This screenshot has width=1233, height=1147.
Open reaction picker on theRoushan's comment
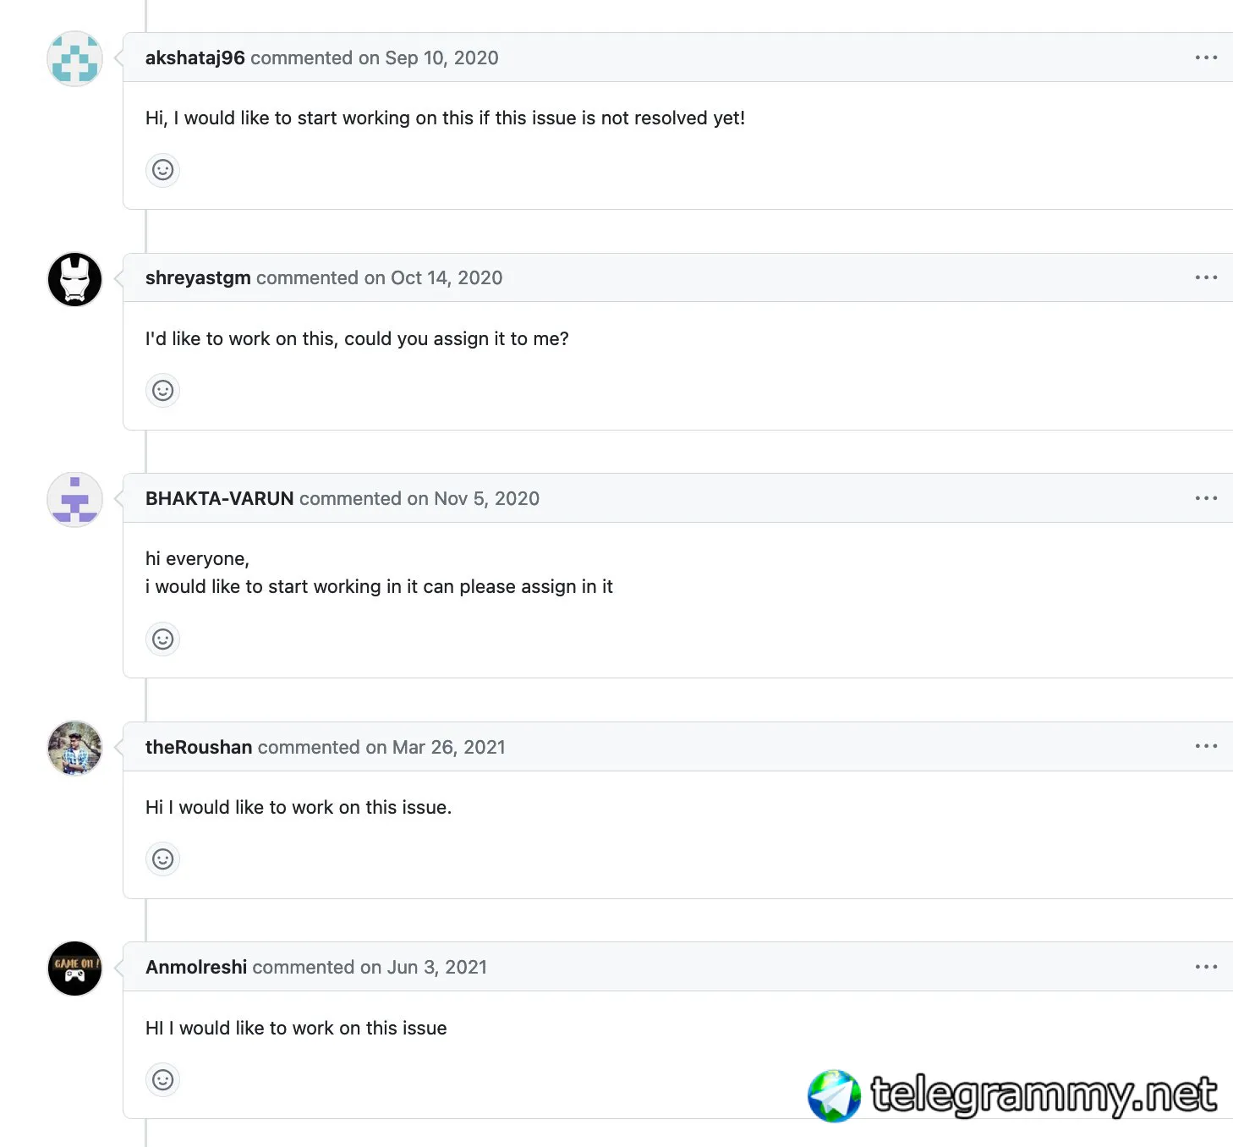(x=162, y=859)
